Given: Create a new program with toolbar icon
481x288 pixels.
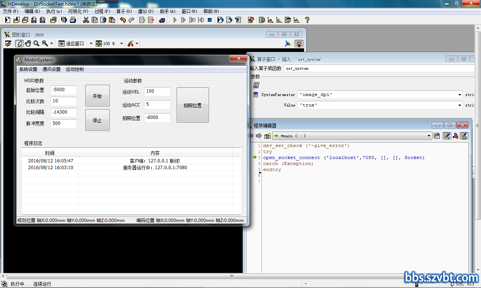Looking at the screenshot, I should tap(8, 20).
